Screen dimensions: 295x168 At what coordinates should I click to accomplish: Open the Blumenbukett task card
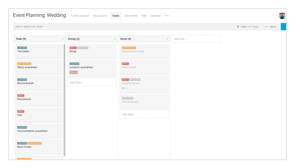coord(39,83)
